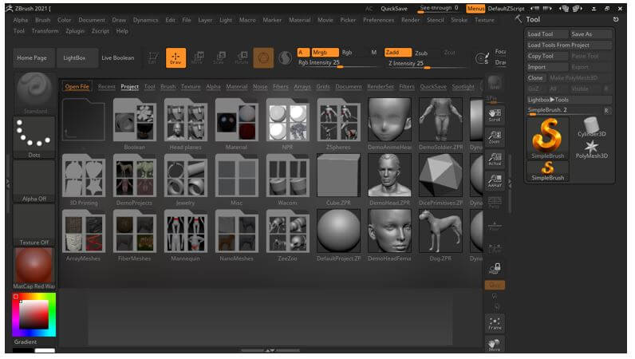This screenshot has width=635, height=359.
Task: Click the Move icon in right shelf
Action: (x=495, y=344)
